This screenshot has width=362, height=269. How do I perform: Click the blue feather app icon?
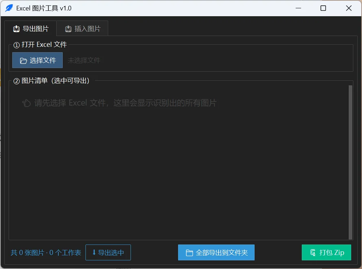(x=9, y=8)
